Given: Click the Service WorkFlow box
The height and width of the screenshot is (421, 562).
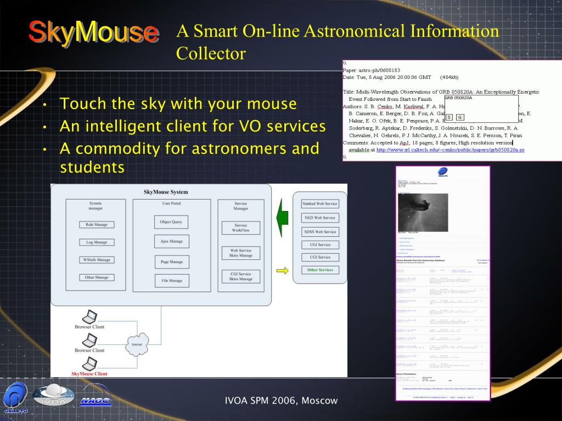Looking at the screenshot, I should coord(241,228).
